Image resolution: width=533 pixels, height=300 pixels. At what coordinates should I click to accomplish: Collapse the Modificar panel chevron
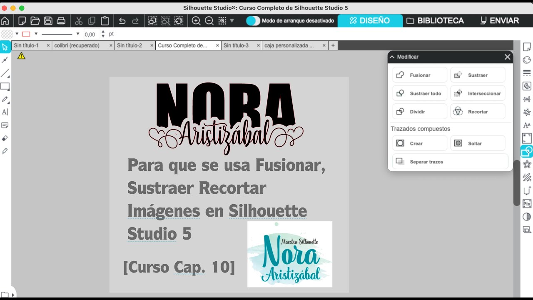[392, 57]
